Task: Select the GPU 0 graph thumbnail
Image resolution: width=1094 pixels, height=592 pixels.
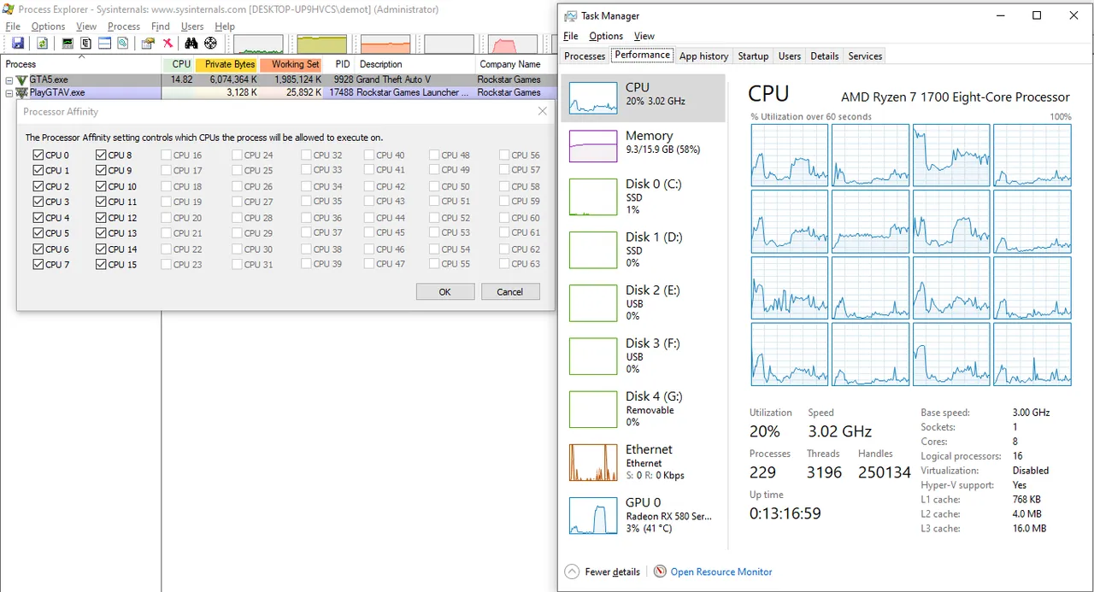Action: [593, 515]
